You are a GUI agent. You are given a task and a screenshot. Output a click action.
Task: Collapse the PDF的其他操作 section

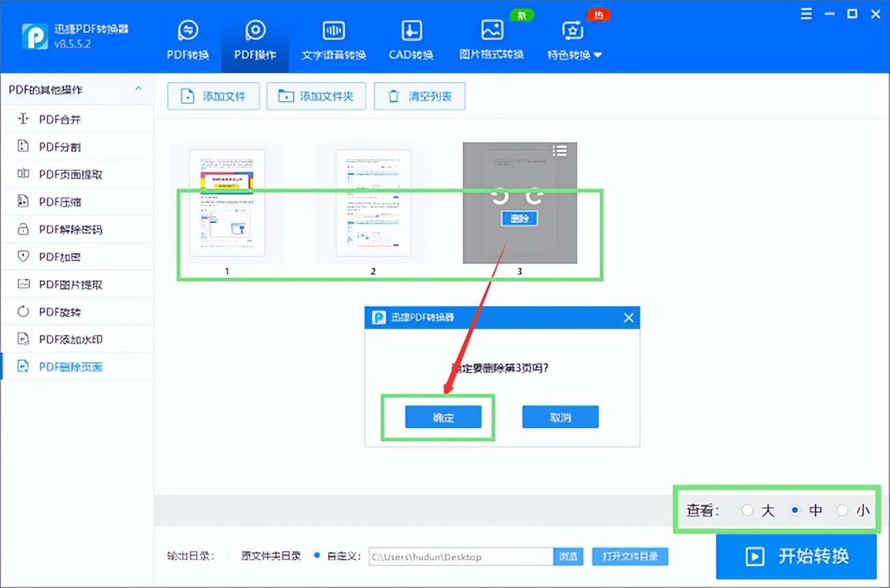pos(138,89)
